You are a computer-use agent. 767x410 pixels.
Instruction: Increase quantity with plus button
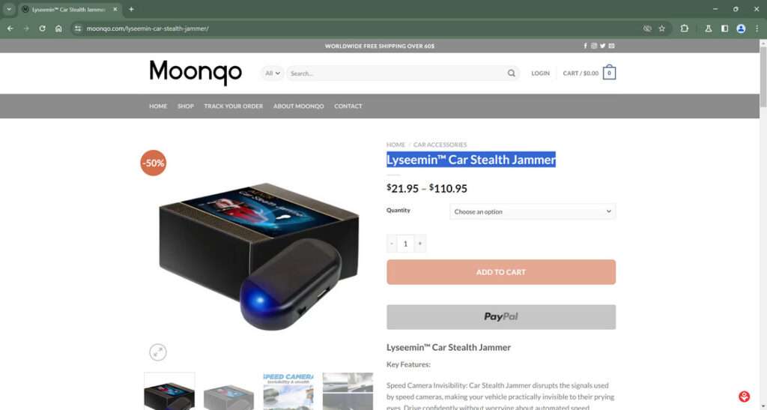[419, 243]
